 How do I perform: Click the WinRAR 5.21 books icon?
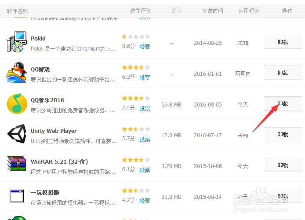[x=17, y=165]
